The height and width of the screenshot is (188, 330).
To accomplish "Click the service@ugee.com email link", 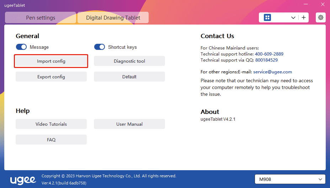I will tap(272, 72).
